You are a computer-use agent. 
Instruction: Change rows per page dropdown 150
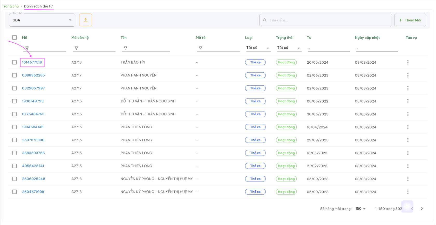pos(360,209)
